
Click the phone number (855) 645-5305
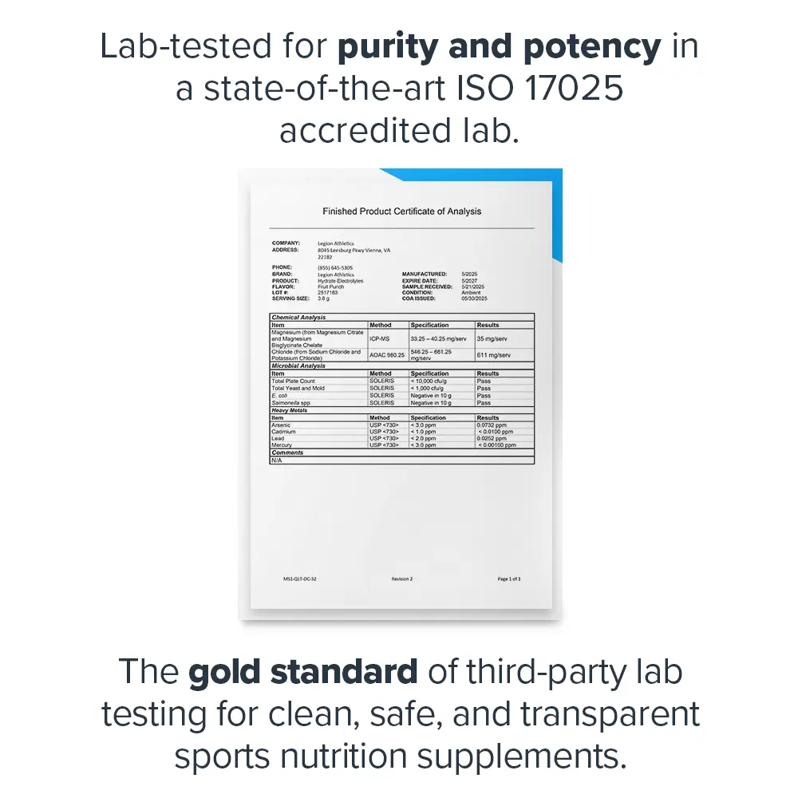pyautogui.click(x=335, y=267)
